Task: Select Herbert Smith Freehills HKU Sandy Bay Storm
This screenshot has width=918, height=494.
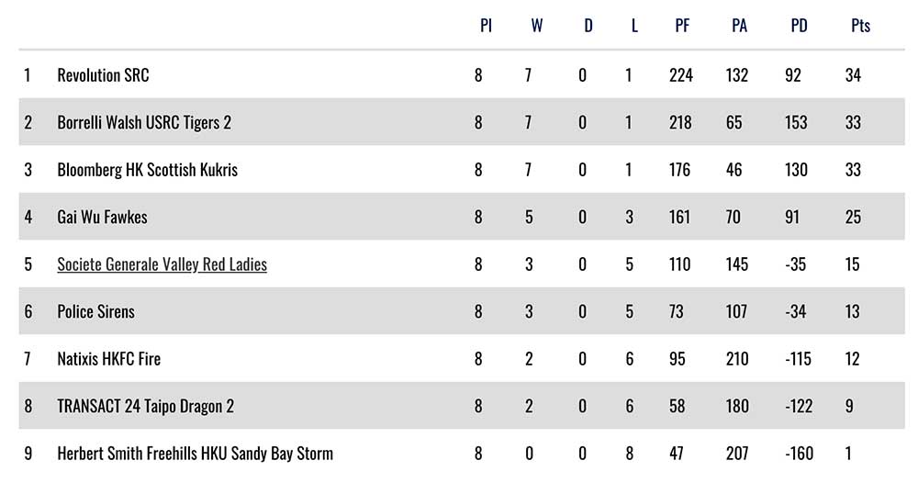Action: pyautogui.click(x=195, y=454)
